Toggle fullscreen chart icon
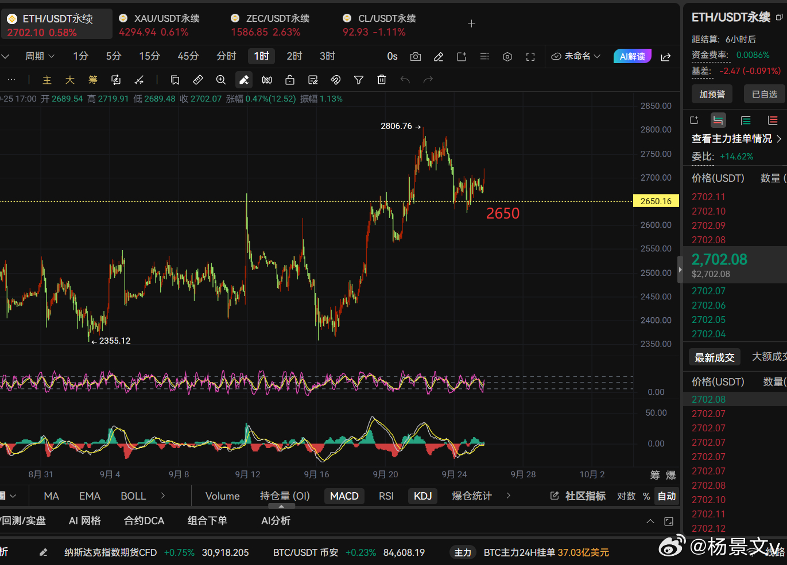 point(530,57)
